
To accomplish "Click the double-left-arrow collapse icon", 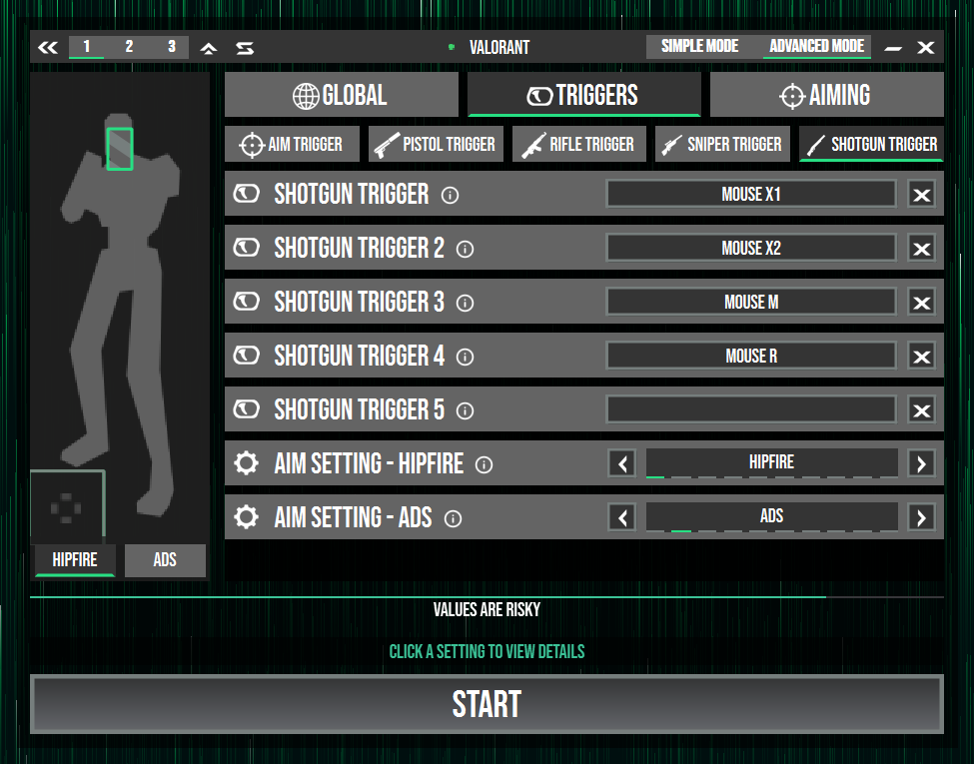I will point(48,47).
